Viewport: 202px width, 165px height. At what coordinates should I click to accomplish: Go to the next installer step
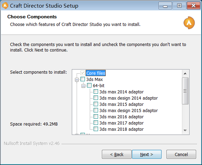[x=147, y=154]
